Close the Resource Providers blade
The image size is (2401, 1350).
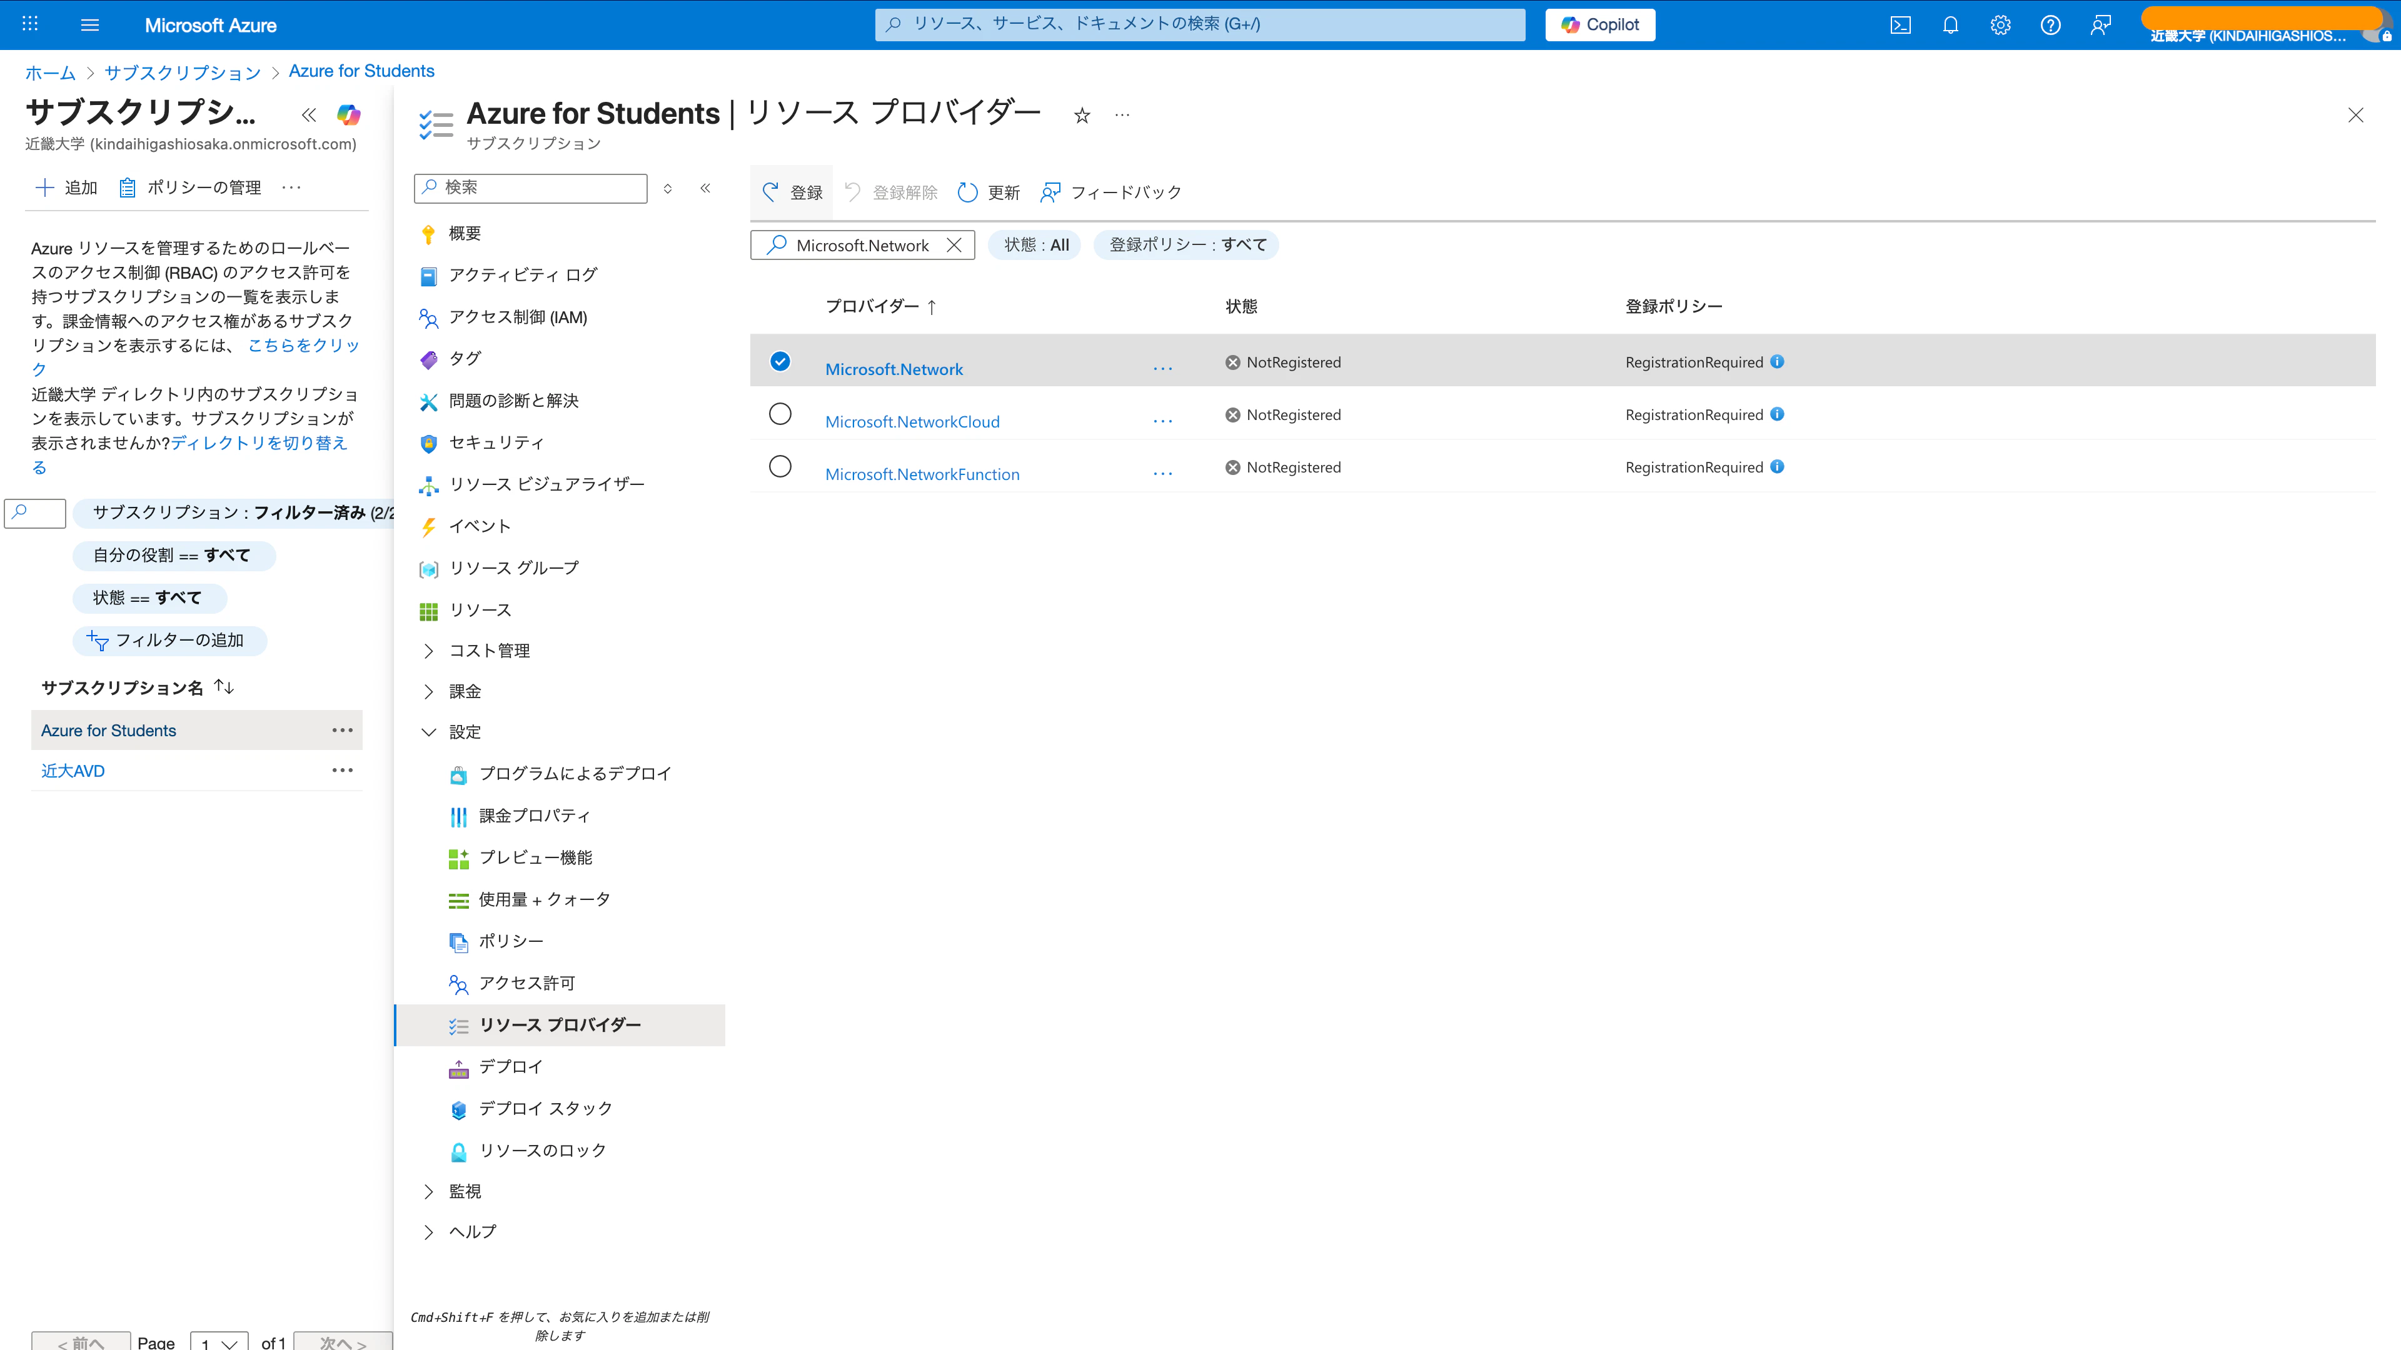coord(2355,116)
